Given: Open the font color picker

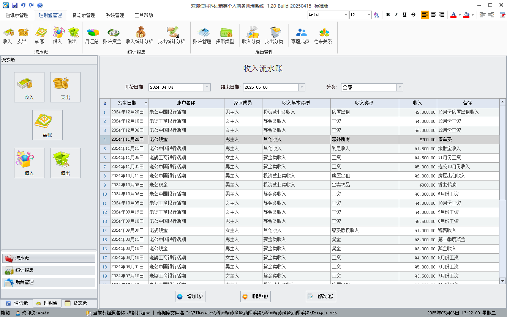Looking at the screenshot, I should point(460,15).
